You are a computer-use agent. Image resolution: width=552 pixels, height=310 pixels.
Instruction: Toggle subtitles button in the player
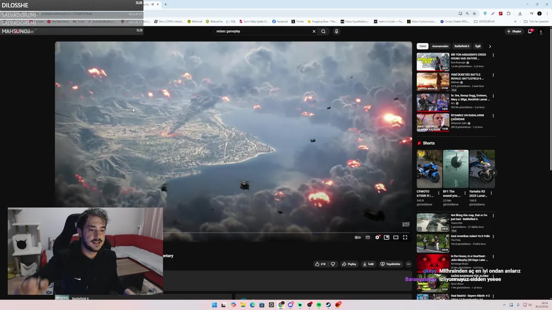pyautogui.click(x=367, y=237)
